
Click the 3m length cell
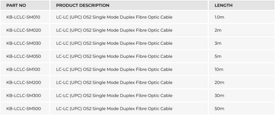click(218, 43)
